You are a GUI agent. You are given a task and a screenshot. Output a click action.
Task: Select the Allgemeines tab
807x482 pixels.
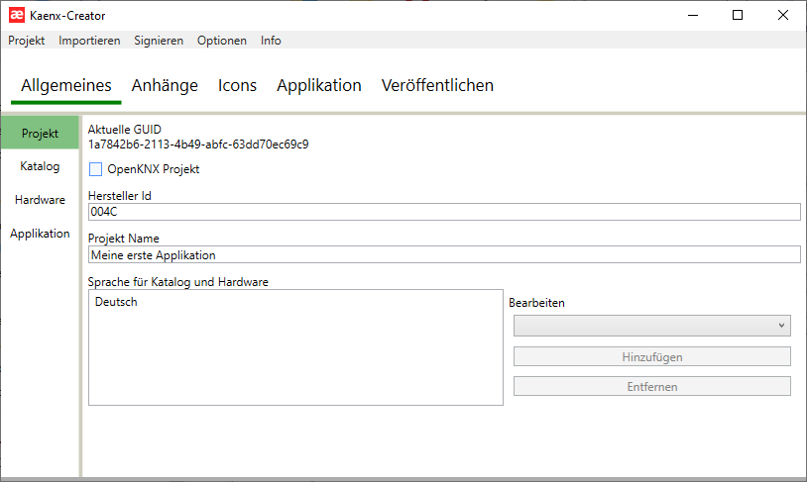click(x=65, y=85)
